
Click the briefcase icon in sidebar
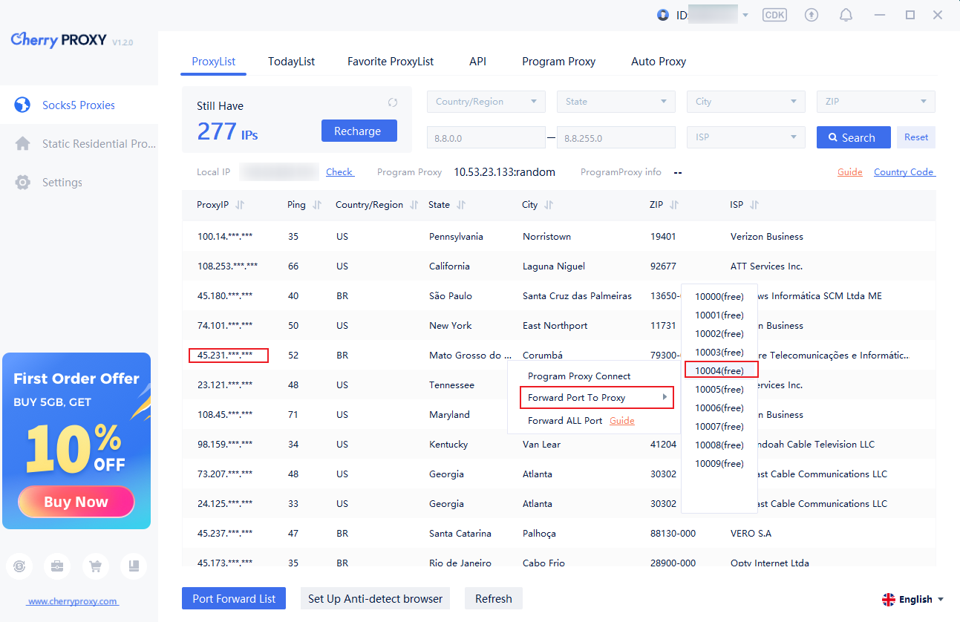[x=57, y=566]
